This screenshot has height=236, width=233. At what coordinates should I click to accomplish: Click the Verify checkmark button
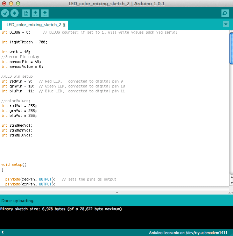pos(5,13)
